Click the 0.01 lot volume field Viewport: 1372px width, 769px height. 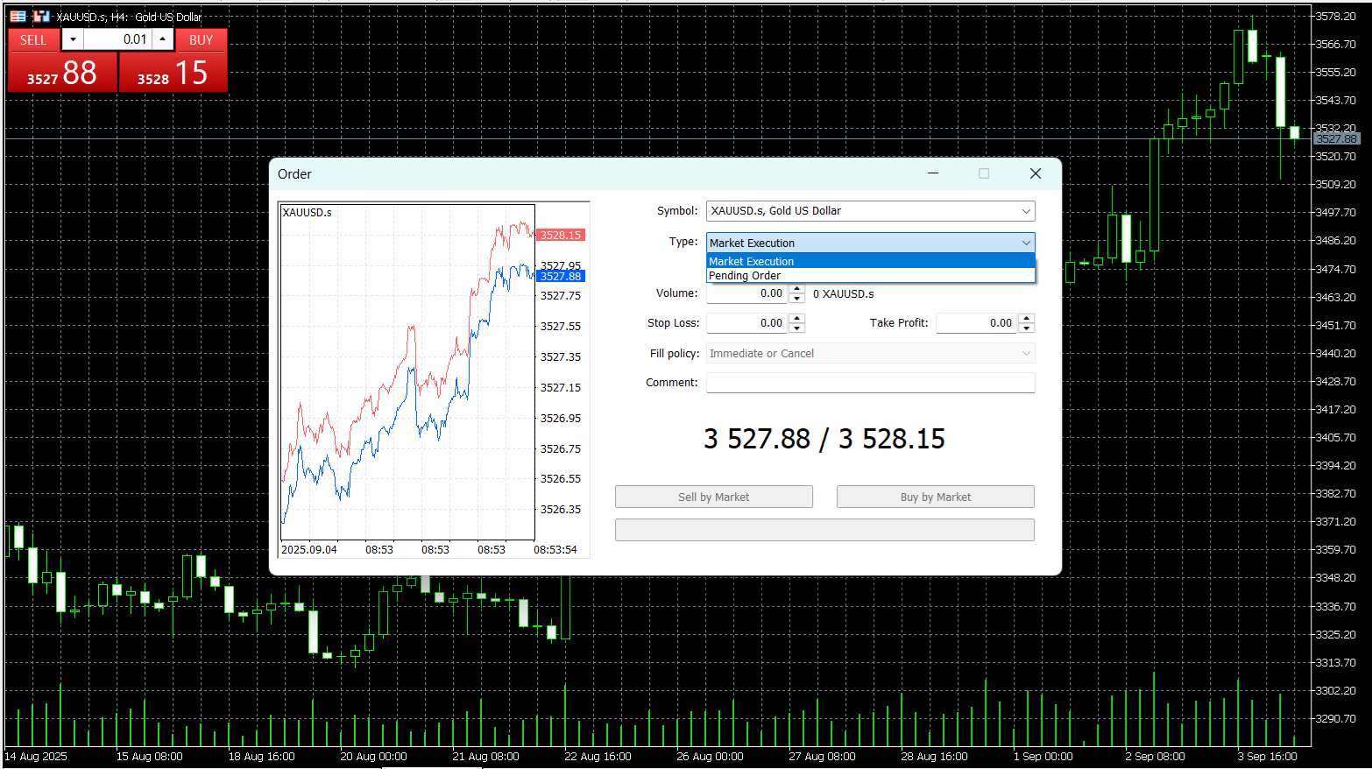[117, 39]
